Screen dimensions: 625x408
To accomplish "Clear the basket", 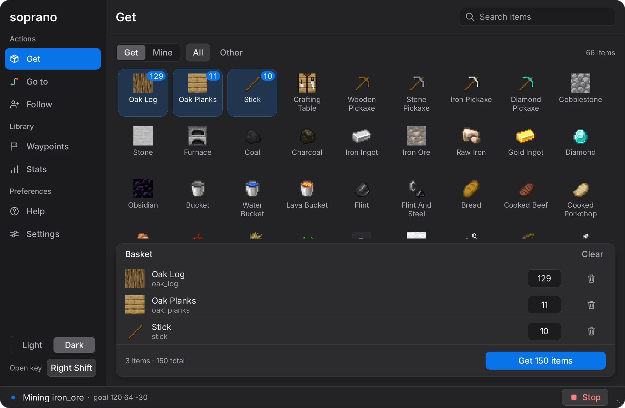I will (x=592, y=254).
